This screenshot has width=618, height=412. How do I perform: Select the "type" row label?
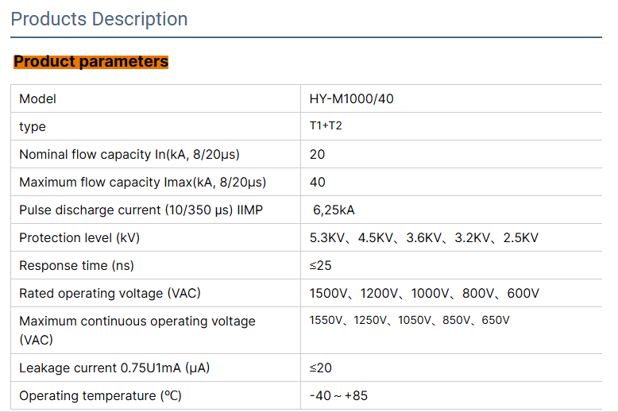pos(33,127)
